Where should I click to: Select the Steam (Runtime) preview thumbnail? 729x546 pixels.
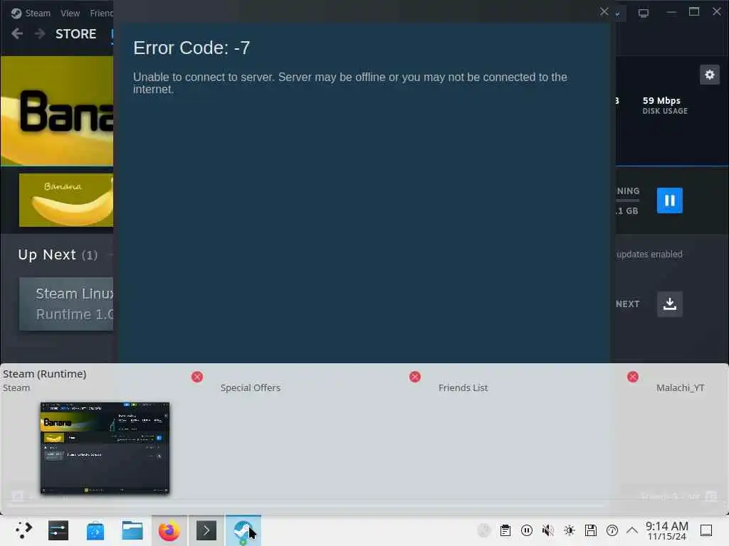105,448
